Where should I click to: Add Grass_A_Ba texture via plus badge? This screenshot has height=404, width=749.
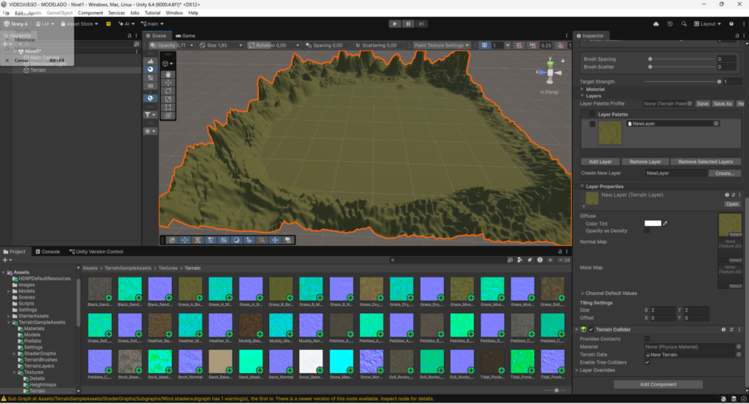pyautogui.click(x=199, y=298)
